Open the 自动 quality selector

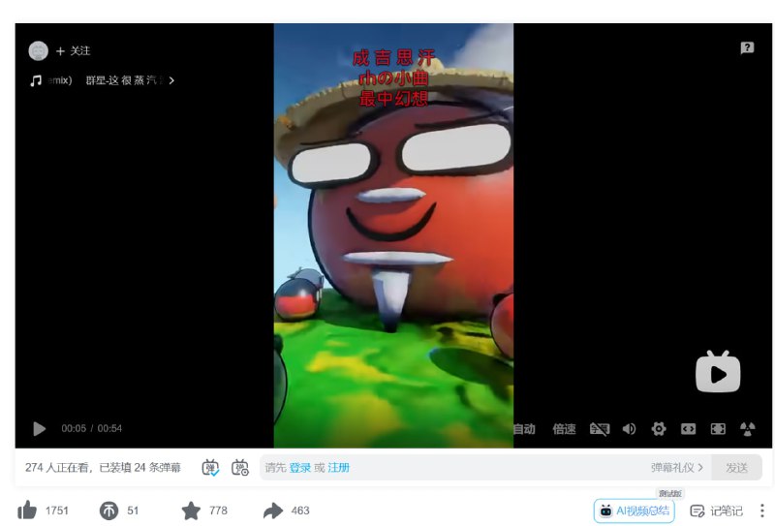coord(524,428)
